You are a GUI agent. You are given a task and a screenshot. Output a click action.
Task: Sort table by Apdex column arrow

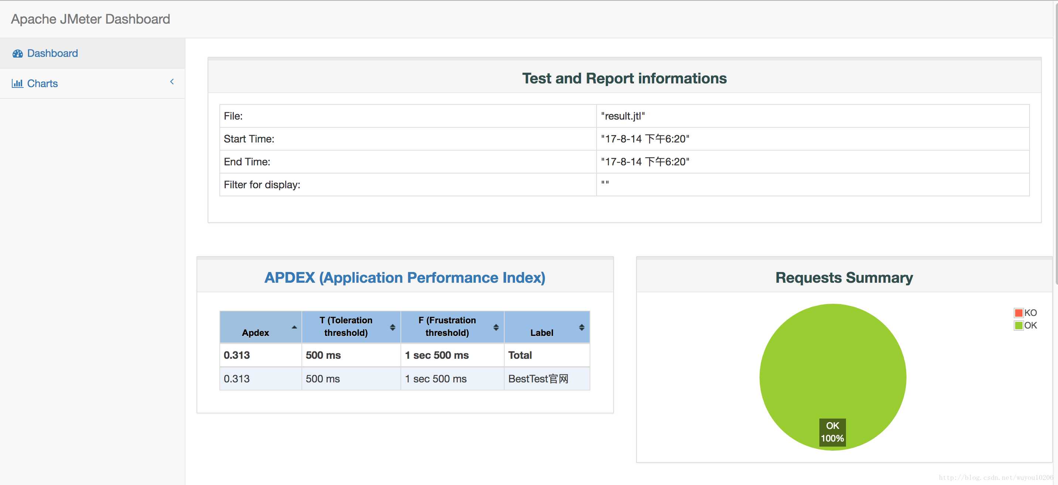[x=294, y=327]
